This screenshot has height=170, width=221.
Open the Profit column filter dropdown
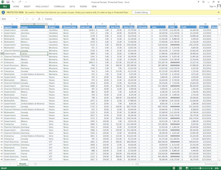tap(198, 27)
